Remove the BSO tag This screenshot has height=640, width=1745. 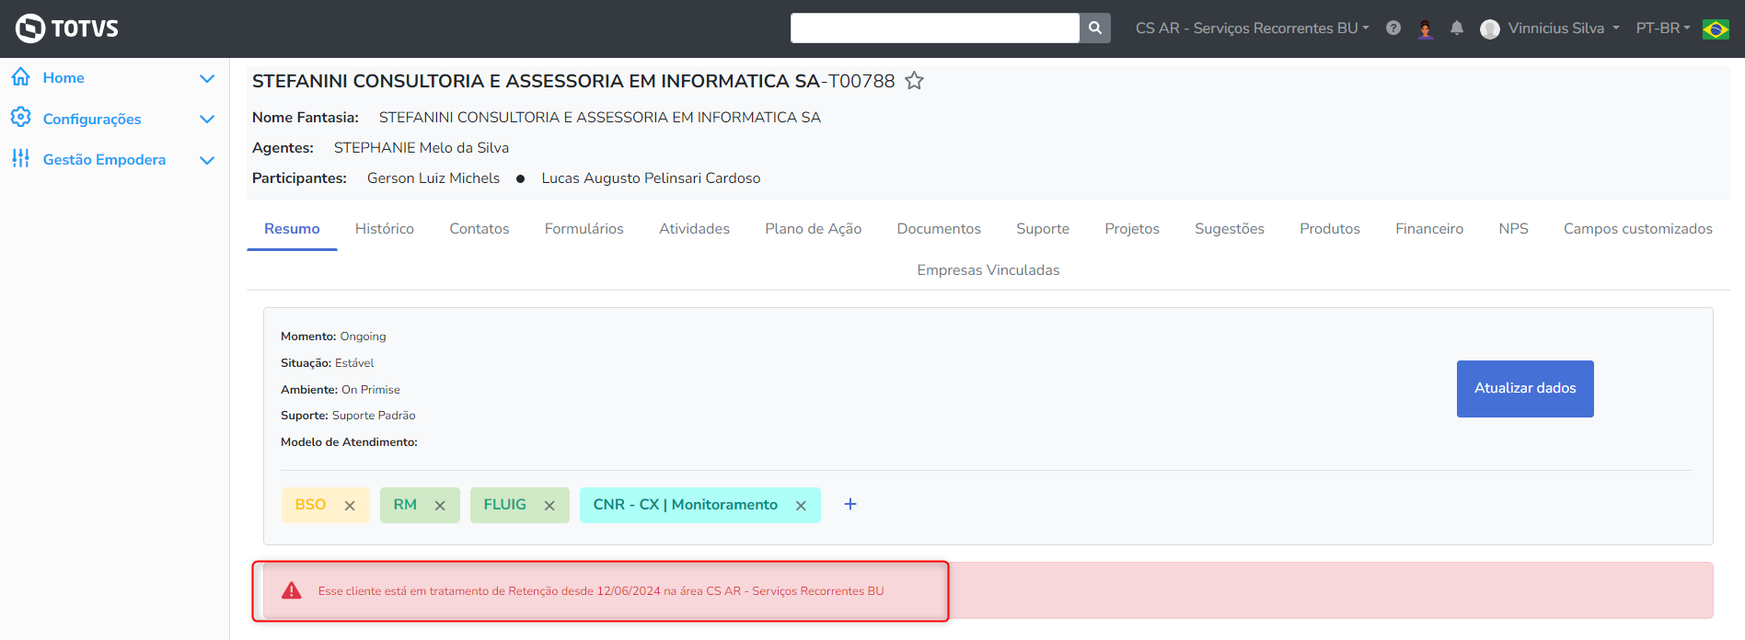(350, 506)
